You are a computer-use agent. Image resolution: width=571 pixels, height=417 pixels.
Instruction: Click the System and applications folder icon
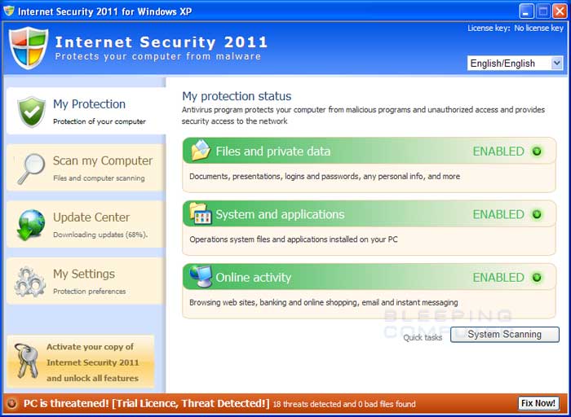(x=201, y=213)
